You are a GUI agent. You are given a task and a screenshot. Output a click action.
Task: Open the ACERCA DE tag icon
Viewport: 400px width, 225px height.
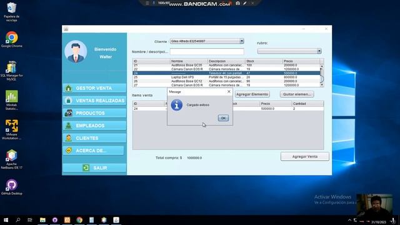click(x=68, y=151)
